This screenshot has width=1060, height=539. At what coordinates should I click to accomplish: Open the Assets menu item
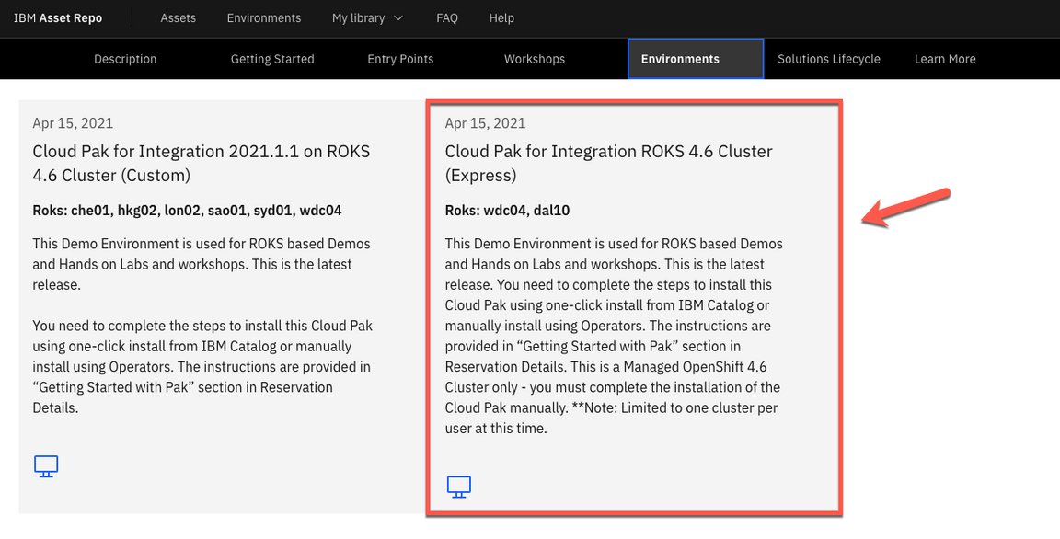coord(178,18)
